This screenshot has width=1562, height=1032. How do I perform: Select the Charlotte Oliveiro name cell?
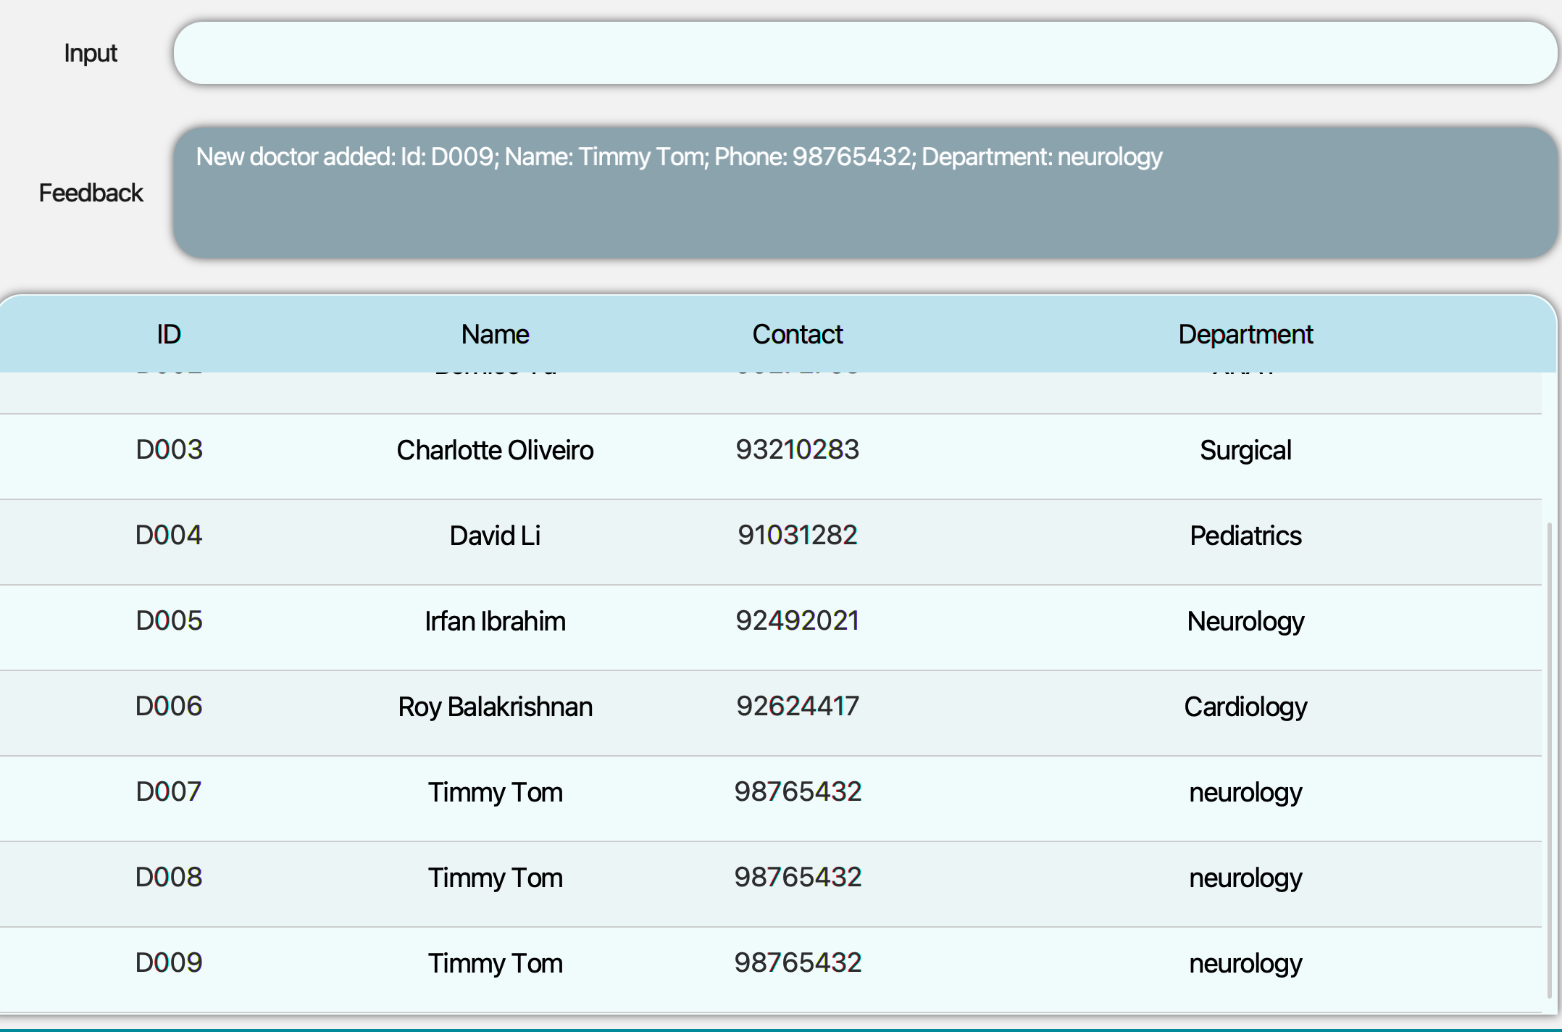(495, 450)
